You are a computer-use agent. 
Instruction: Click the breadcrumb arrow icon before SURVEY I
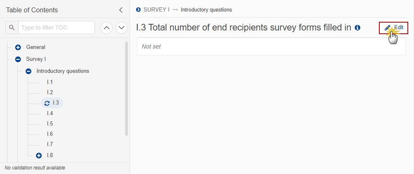[x=138, y=10]
